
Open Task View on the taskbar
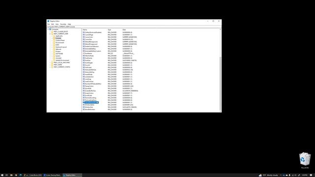point(6,175)
